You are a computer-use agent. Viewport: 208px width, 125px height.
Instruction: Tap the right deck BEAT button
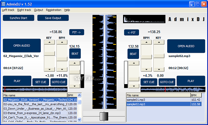(133, 54)
